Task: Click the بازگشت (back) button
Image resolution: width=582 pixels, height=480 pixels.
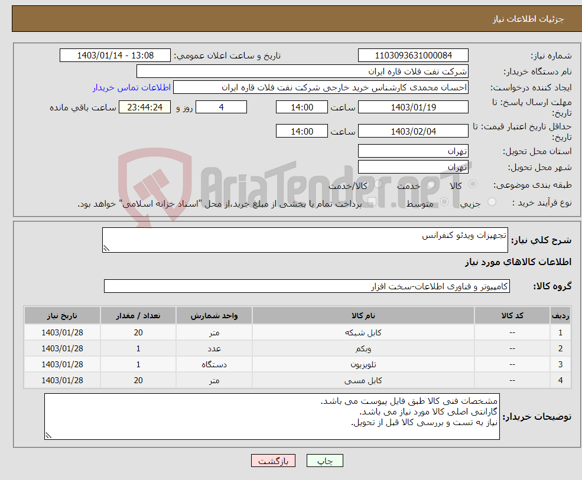Action: (273, 461)
